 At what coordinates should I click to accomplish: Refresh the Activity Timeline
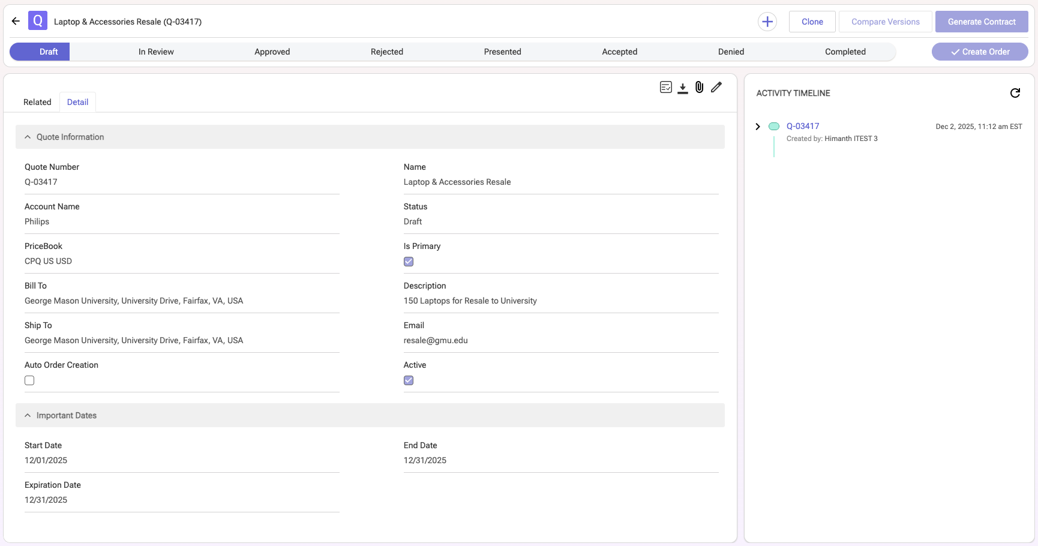click(x=1015, y=93)
